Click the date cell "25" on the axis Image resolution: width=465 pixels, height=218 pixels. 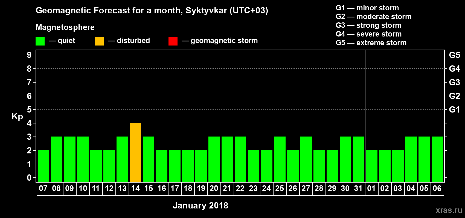click(x=280, y=189)
